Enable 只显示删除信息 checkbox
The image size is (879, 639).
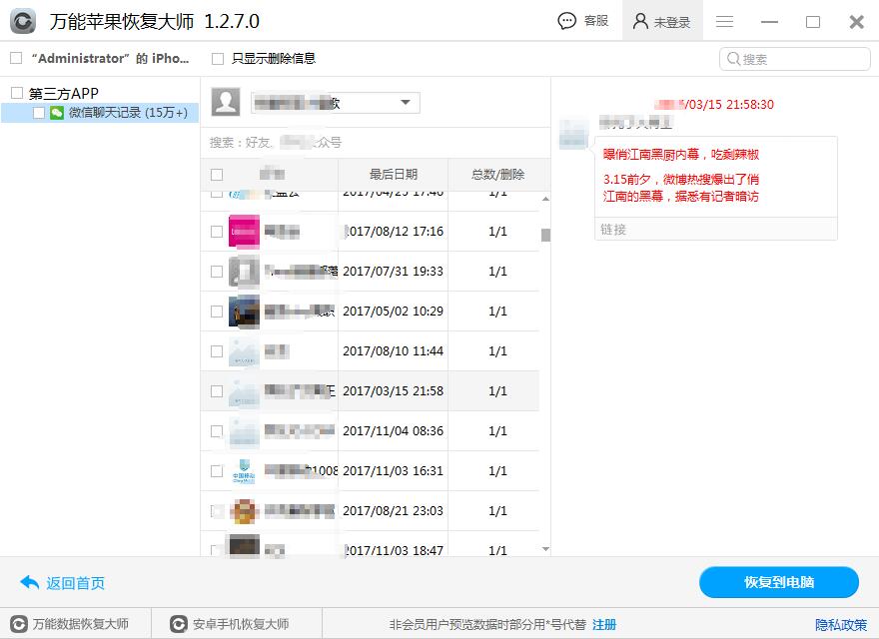(218, 58)
